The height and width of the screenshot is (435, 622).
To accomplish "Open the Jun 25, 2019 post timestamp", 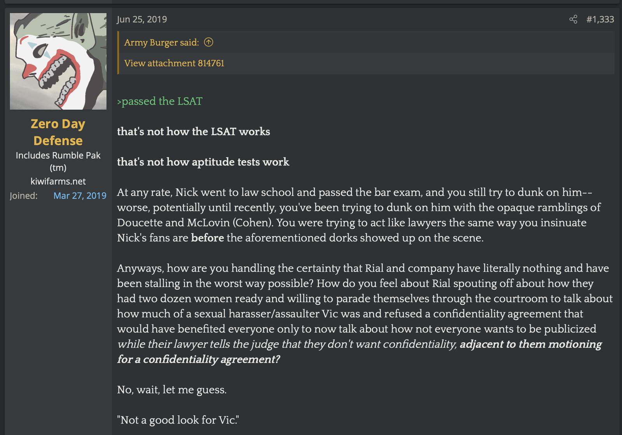I will pos(142,19).
